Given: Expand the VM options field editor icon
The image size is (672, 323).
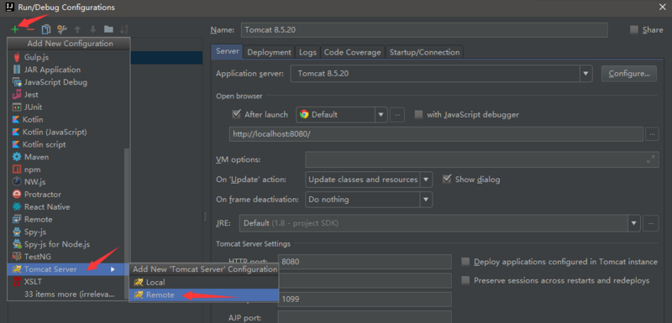Looking at the screenshot, I should click(x=650, y=159).
